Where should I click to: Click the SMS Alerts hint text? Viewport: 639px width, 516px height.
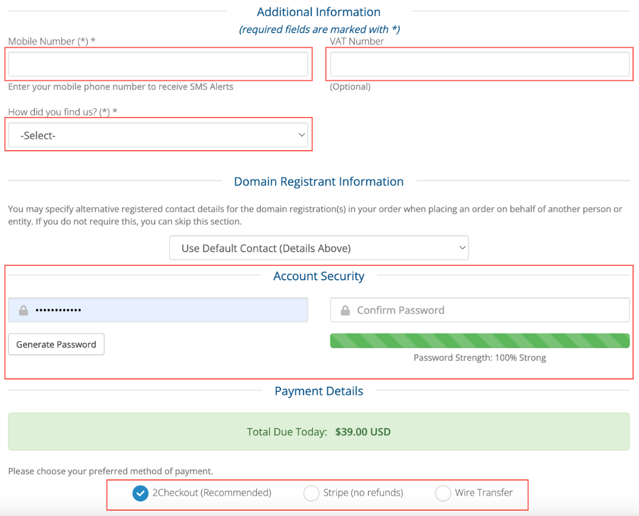click(121, 87)
